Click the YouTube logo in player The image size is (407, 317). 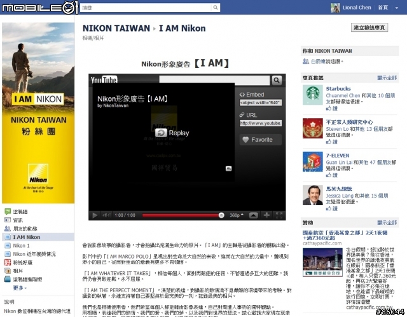point(104,79)
